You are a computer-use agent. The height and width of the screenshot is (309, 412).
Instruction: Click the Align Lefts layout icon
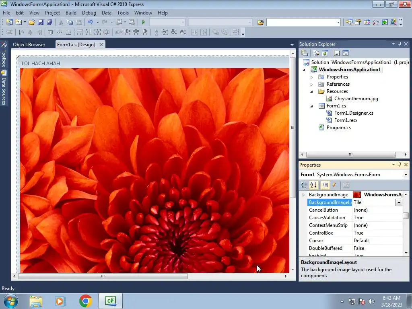[x=21, y=32]
